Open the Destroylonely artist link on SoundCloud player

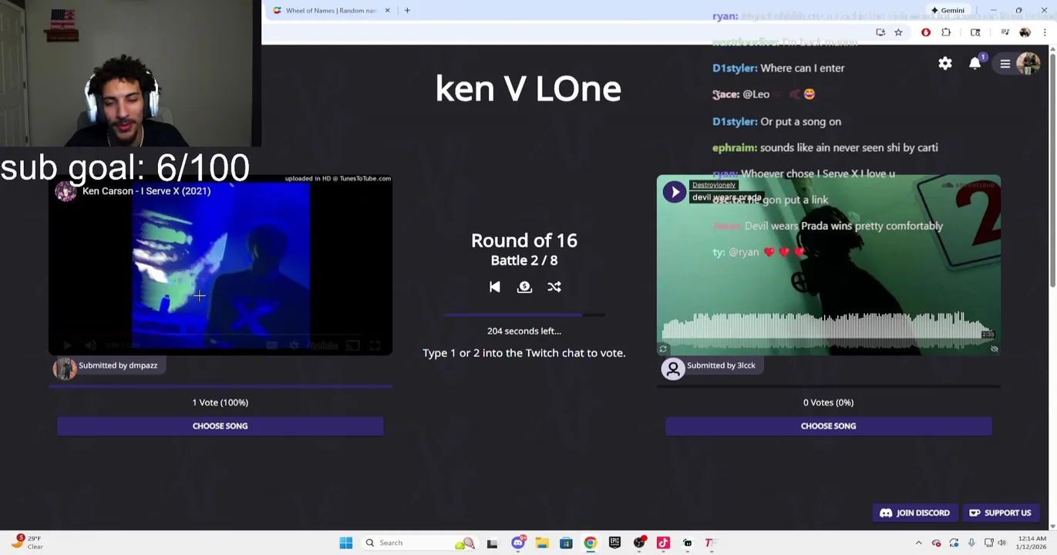pos(713,185)
